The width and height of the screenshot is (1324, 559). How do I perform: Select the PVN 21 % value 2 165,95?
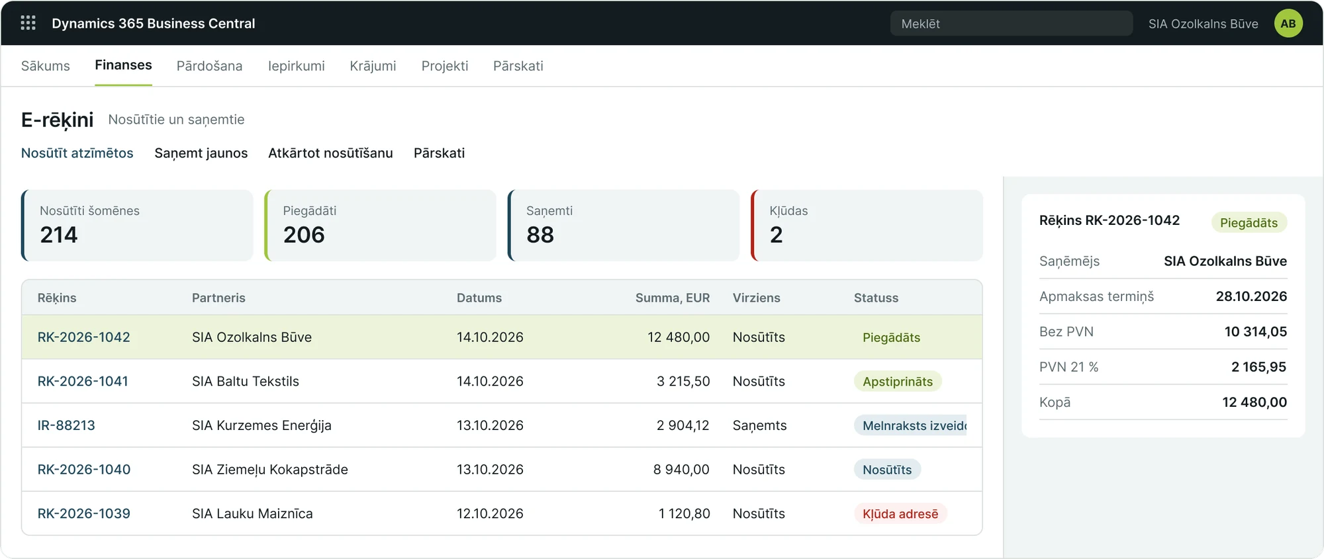tap(1258, 367)
